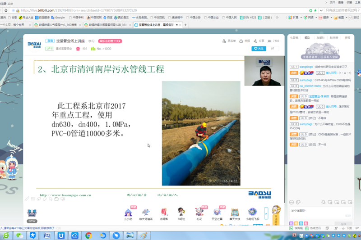Open Chrome from the taskbar

click(88, 235)
